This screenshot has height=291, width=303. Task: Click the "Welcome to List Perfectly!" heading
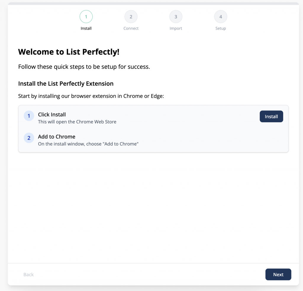(x=69, y=52)
